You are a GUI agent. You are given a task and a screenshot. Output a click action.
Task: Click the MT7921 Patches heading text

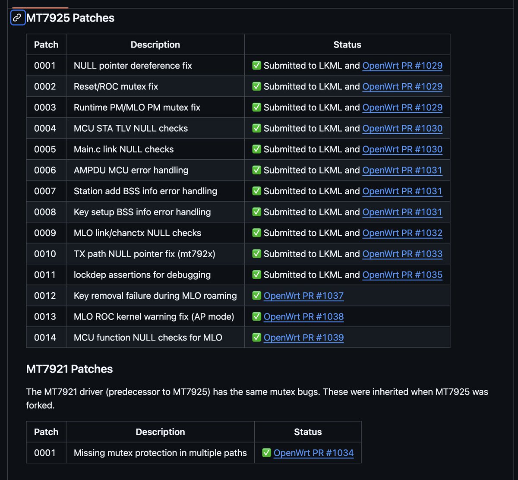click(x=69, y=369)
